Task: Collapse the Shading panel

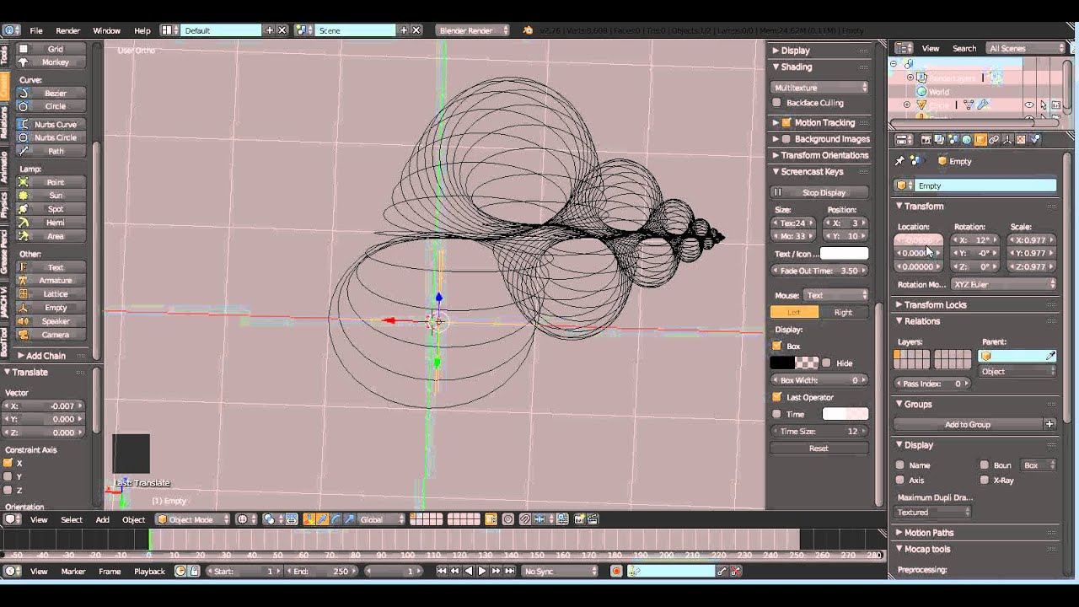Action: [796, 67]
